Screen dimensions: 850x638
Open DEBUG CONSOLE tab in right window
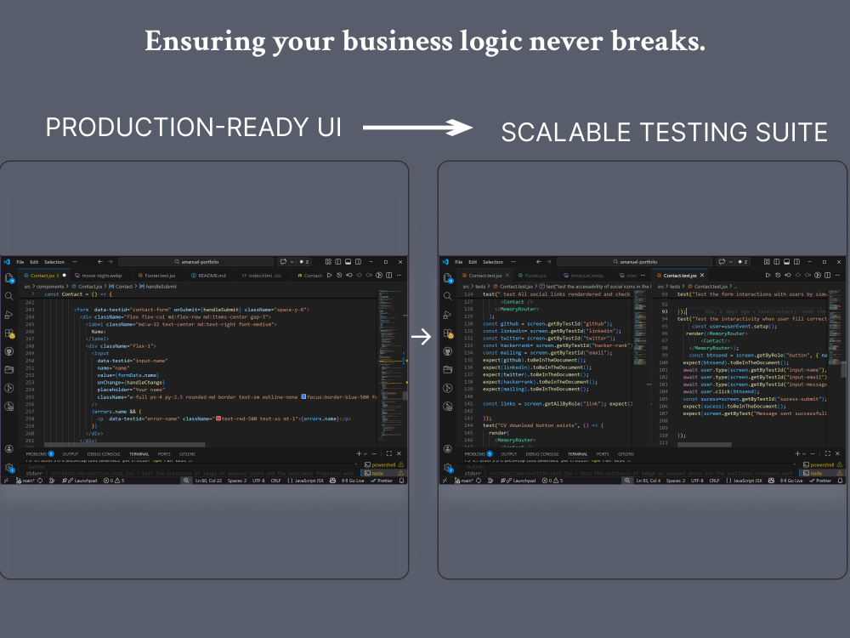(x=542, y=454)
